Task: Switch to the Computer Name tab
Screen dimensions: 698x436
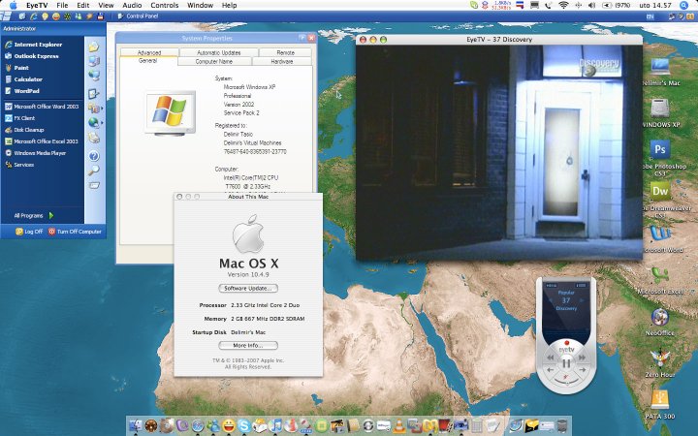Action: [x=214, y=61]
